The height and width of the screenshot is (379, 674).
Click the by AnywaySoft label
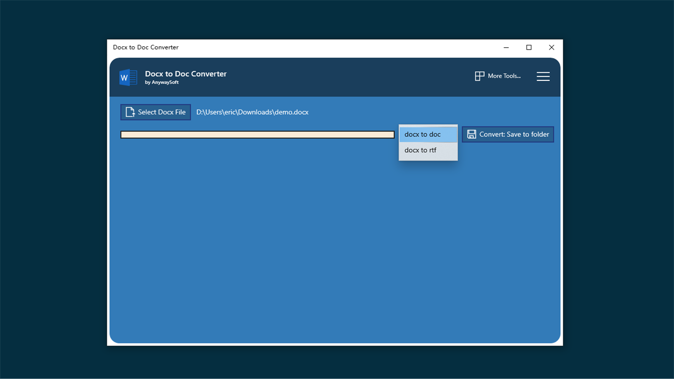coord(162,82)
